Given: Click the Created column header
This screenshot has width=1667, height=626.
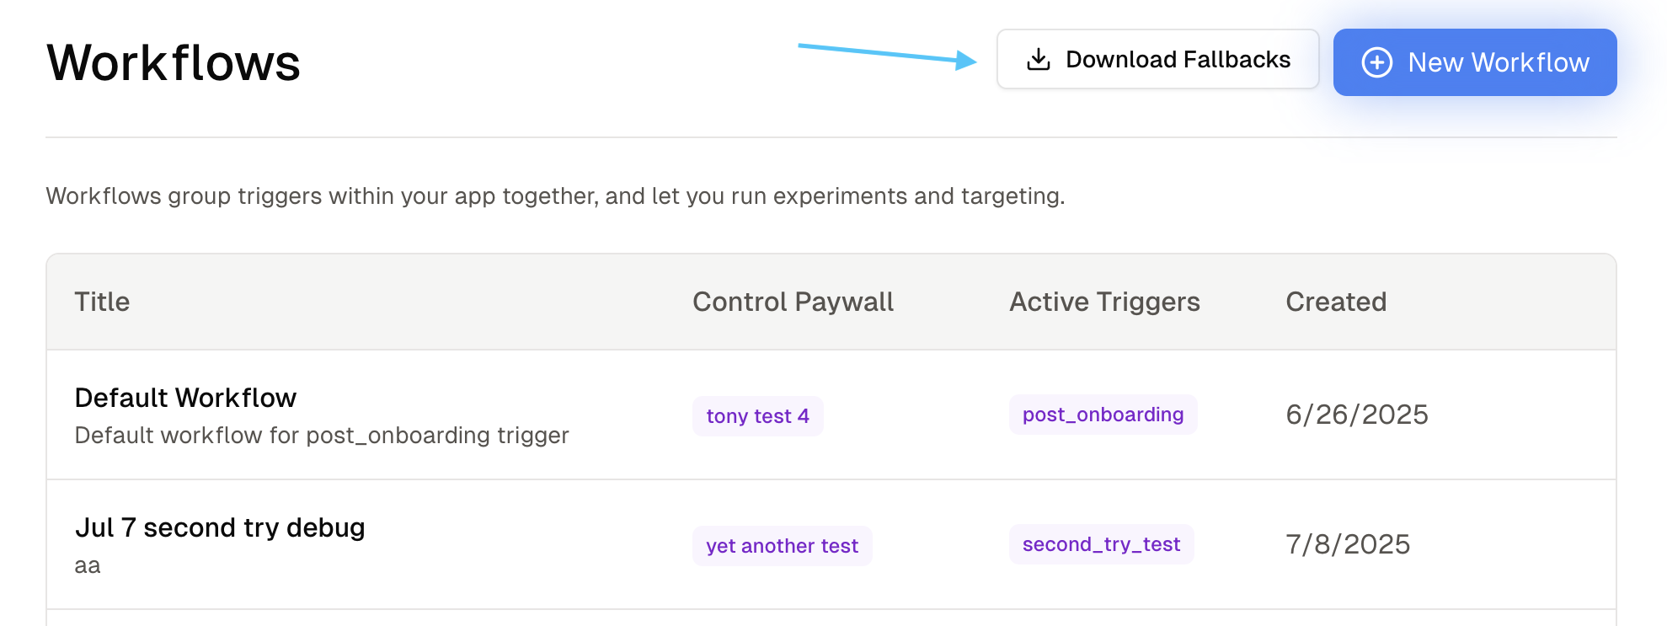Looking at the screenshot, I should pos(1335,302).
